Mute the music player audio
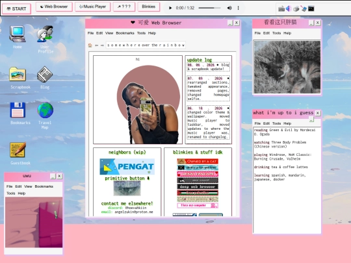 point(229,8)
